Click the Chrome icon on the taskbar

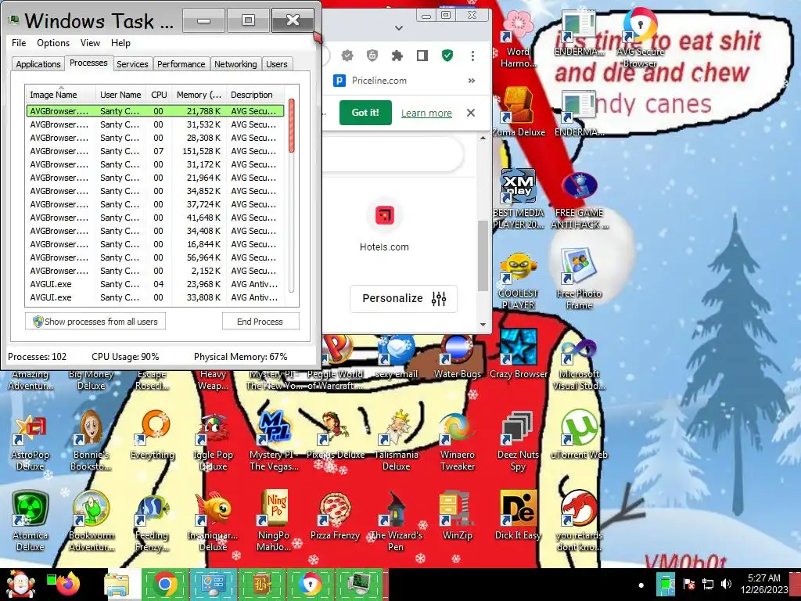click(165, 584)
